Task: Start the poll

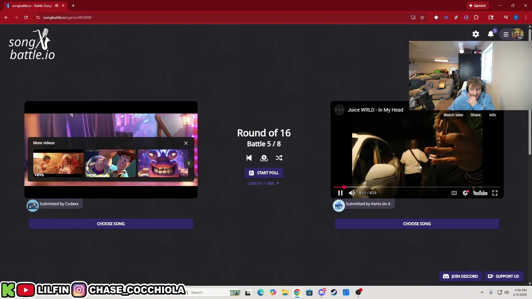Action: (264, 173)
